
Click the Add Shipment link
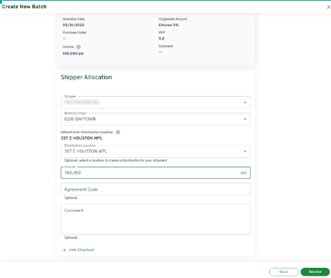[x=81, y=250]
